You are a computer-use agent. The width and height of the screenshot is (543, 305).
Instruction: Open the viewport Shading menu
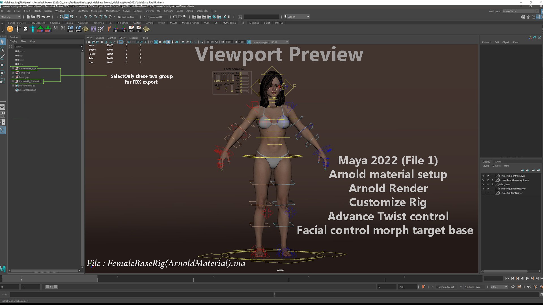(x=100, y=38)
